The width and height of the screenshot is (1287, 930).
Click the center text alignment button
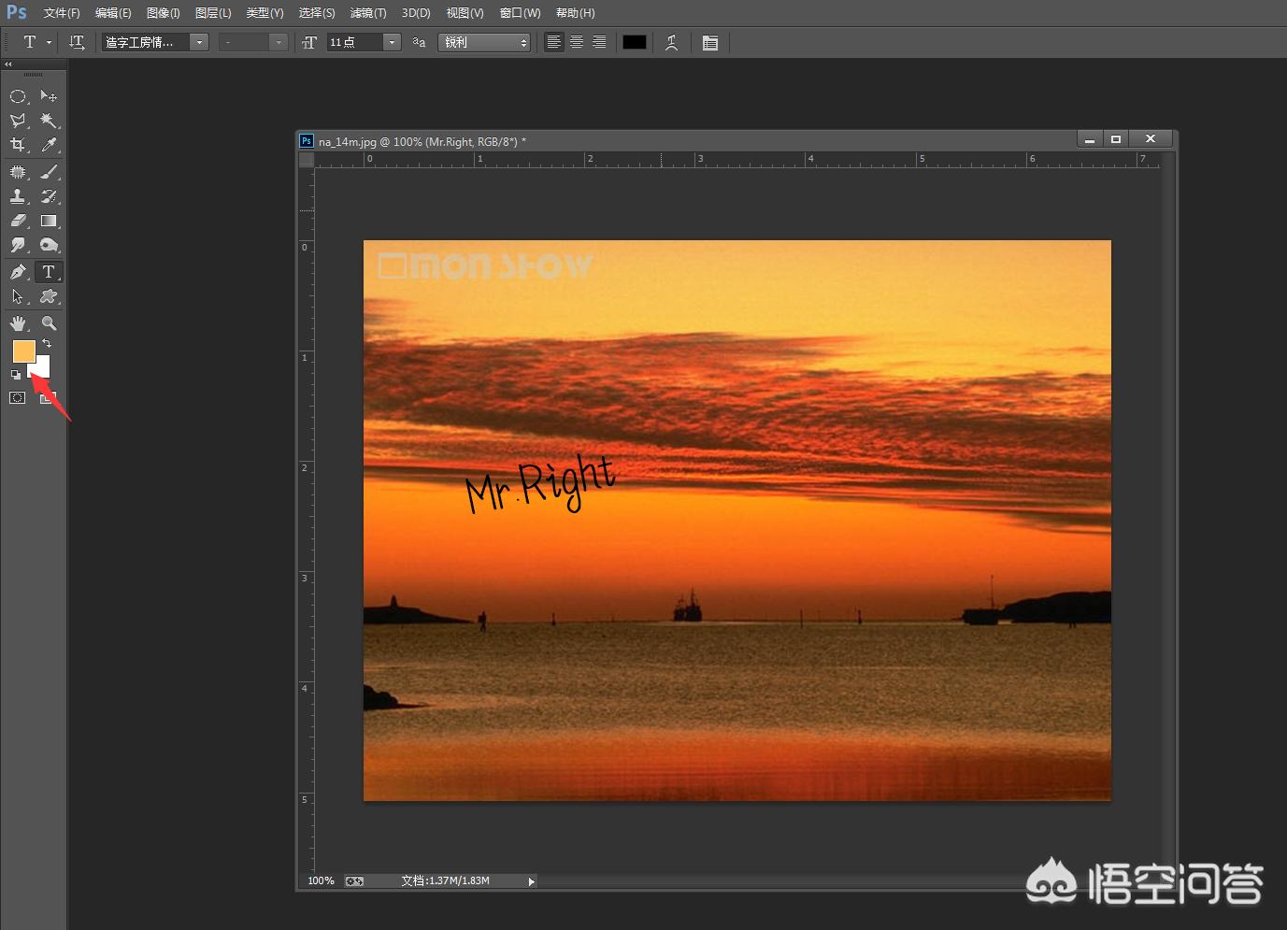click(x=577, y=42)
